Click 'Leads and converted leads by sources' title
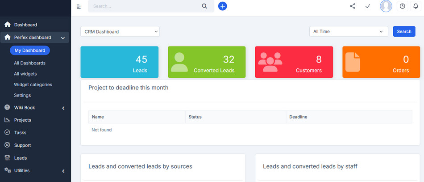The height and width of the screenshot is (182, 424). click(140, 166)
